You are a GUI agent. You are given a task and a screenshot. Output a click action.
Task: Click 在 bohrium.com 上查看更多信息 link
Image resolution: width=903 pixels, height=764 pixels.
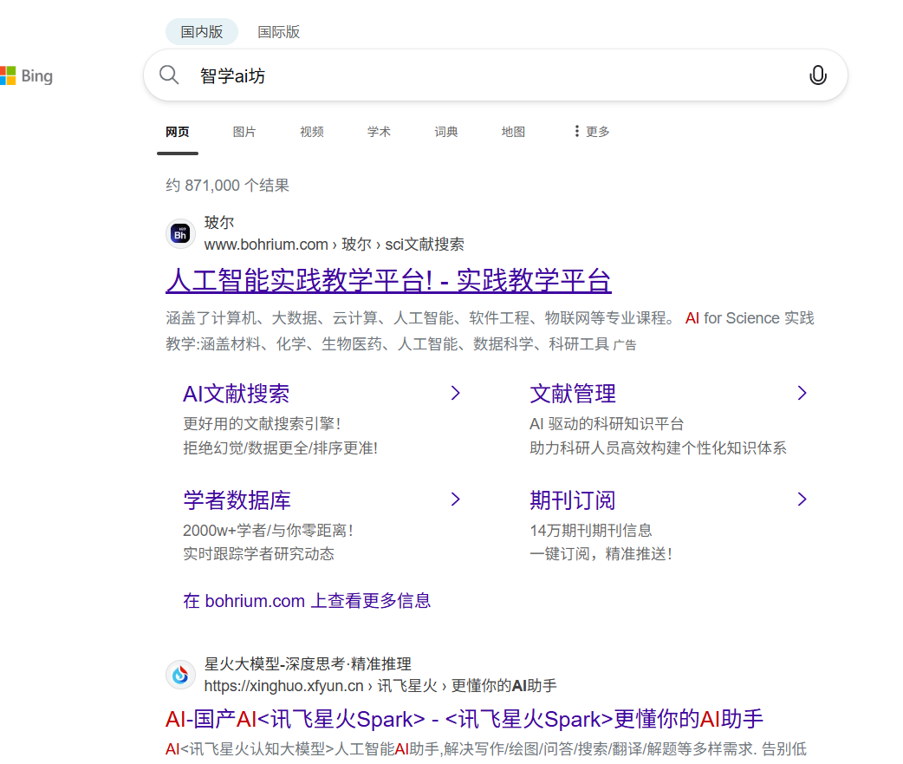pyautogui.click(x=307, y=600)
